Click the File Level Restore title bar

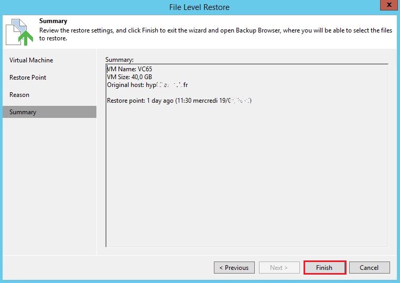(x=199, y=7)
